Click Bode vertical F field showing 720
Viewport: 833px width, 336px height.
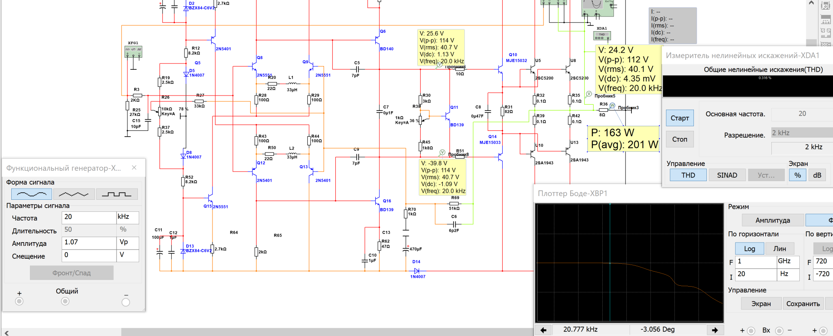pyautogui.click(x=823, y=262)
